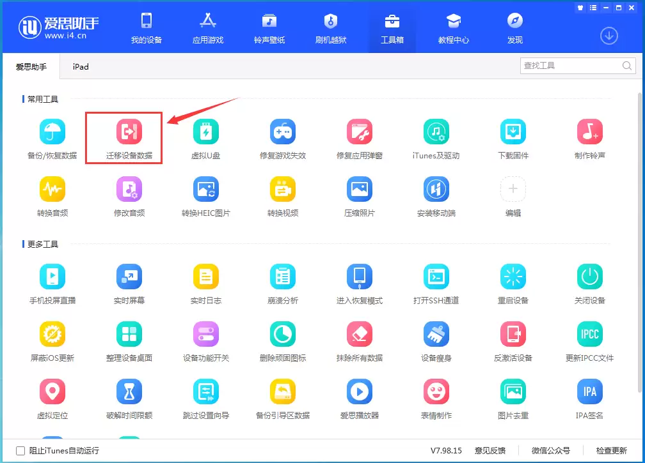Image resolution: width=645 pixels, height=463 pixels.
Task: Switch to the iPad tab
Action: (81, 66)
